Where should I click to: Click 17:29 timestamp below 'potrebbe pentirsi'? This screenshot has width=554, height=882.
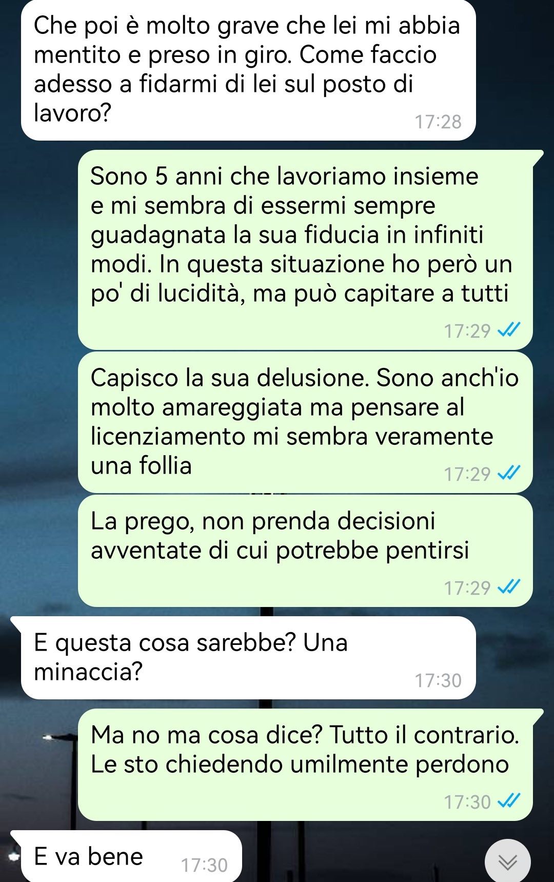(x=467, y=587)
